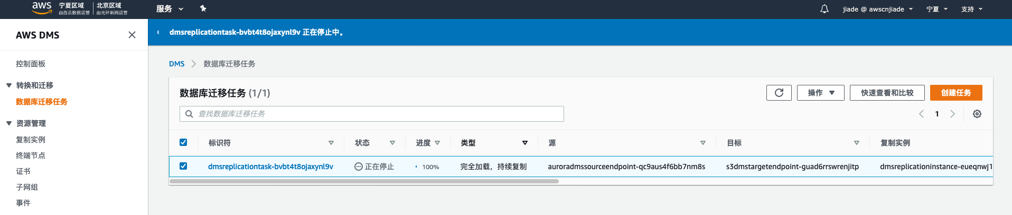This screenshot has width=1012, height=215.
Task: Click the horizontal table scrollbar
Action: (363, 181)
